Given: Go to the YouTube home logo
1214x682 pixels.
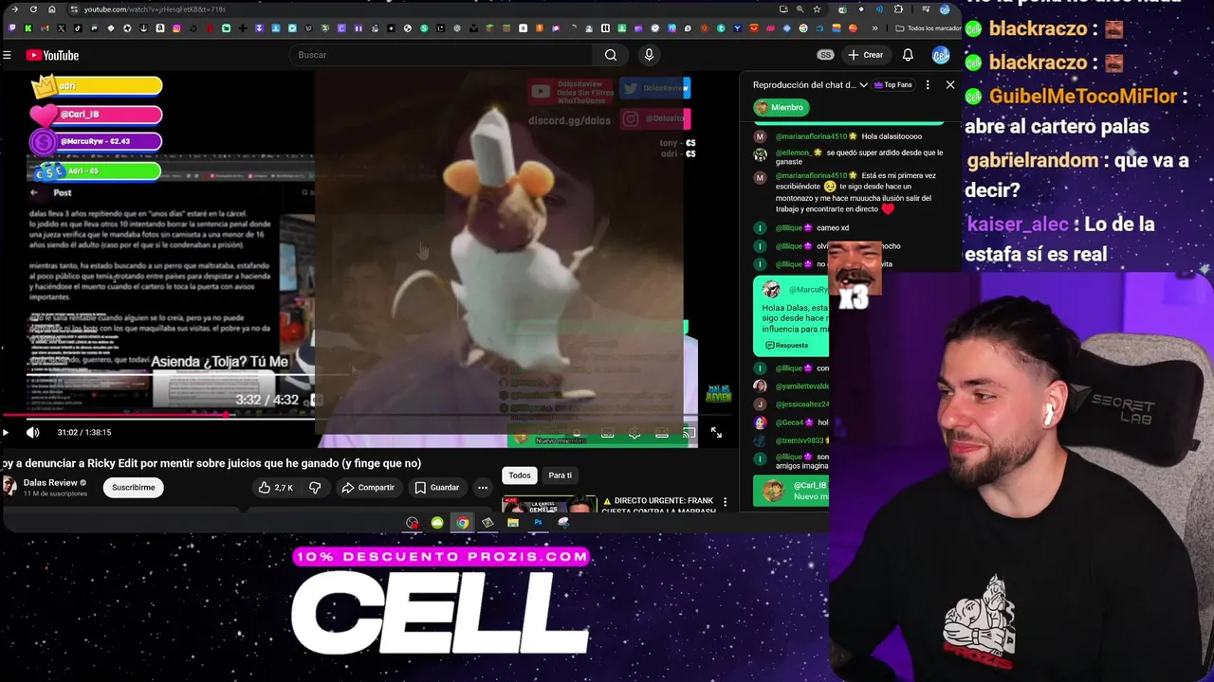Looking at the screenshot, I should (x=52, y=55).
